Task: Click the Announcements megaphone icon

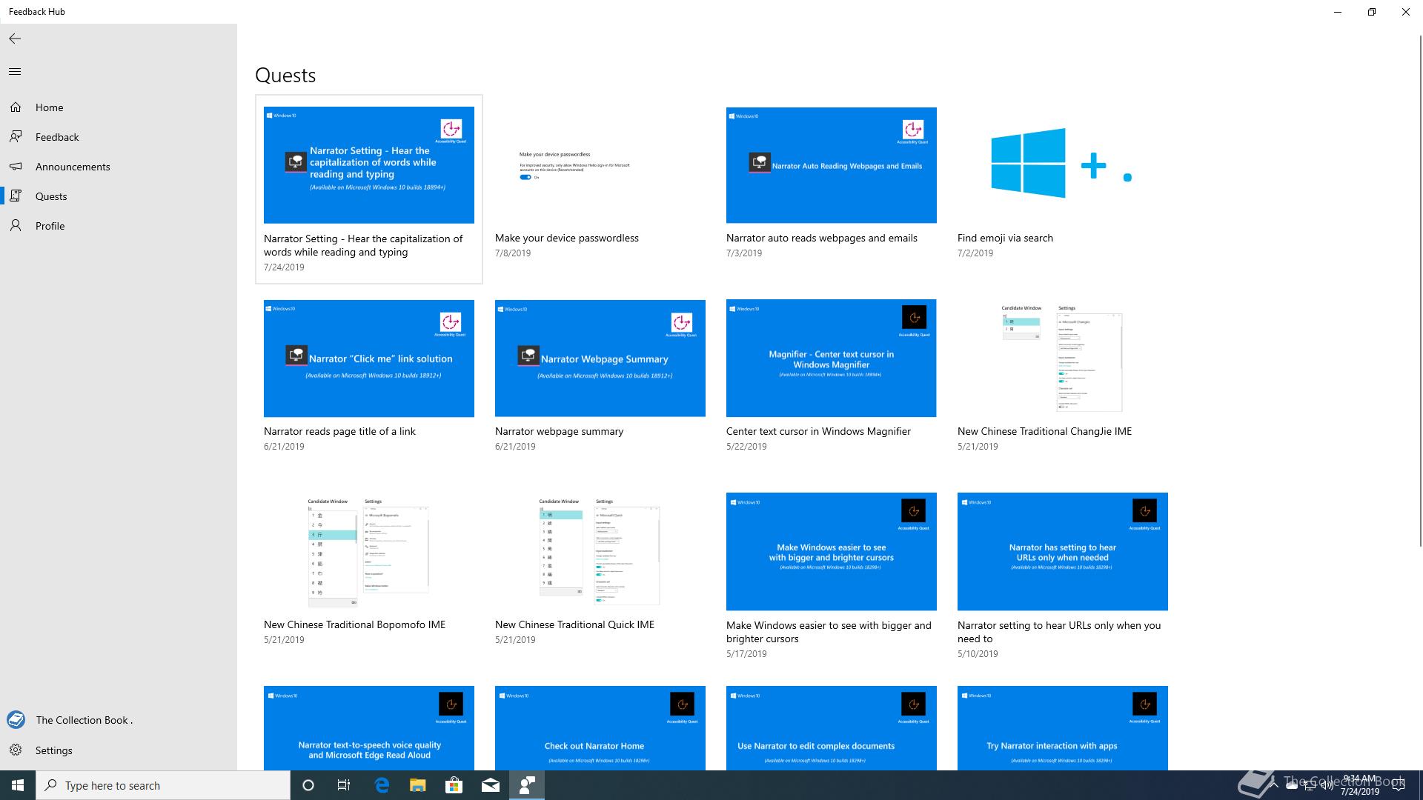Action: (x=16, y=167)
